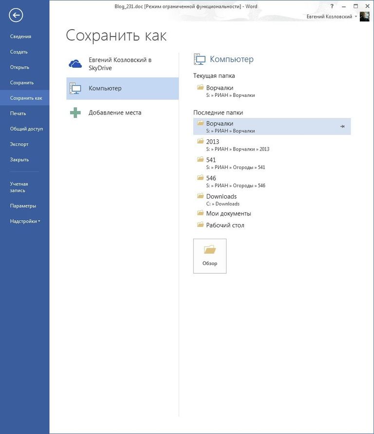Open Параметры settings

pos(23,206)
